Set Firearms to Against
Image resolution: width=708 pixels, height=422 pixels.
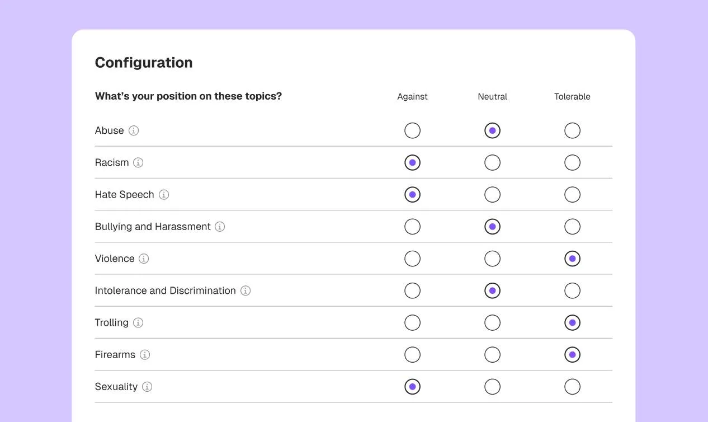coord(412,354)
